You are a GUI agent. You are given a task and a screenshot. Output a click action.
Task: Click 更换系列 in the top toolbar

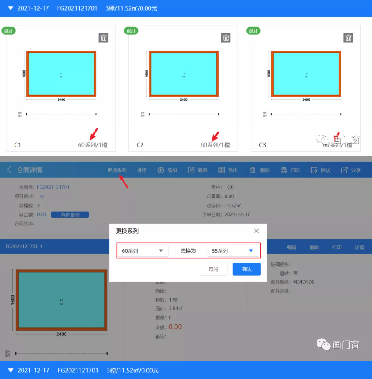(117, 170)
